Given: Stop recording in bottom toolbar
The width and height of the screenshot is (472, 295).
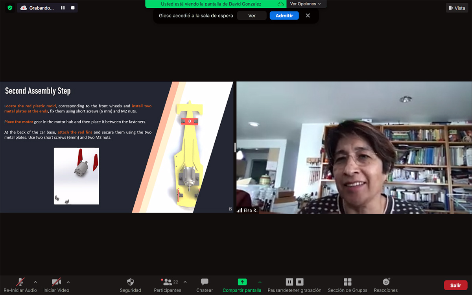Looking at the screenshot, I should tap(300, 282).
